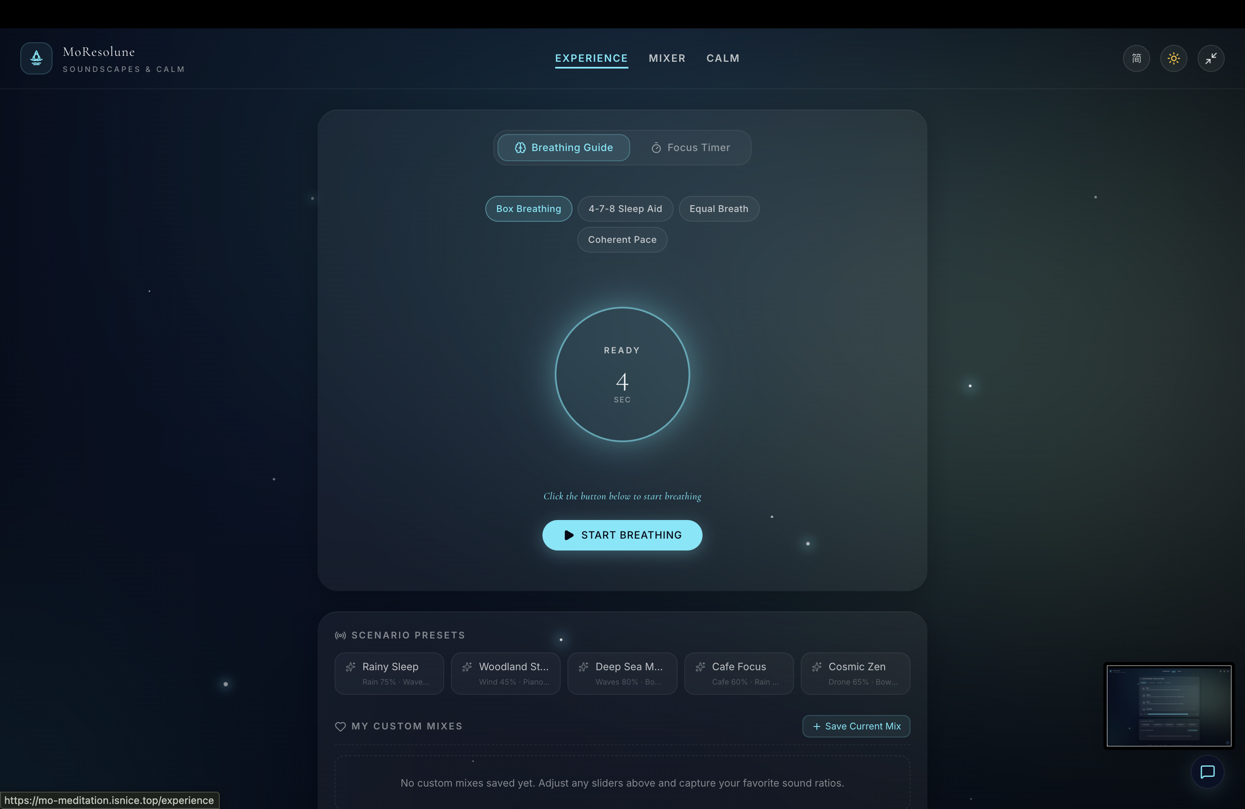1245x809 pixels.
Task: Apply the Cosmic Zen preset
Action: (x=855, y=674)
